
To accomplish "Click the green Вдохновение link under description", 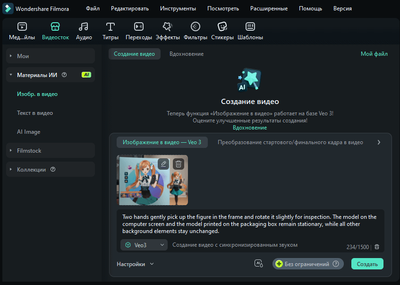I will click(x=250, y=128).
